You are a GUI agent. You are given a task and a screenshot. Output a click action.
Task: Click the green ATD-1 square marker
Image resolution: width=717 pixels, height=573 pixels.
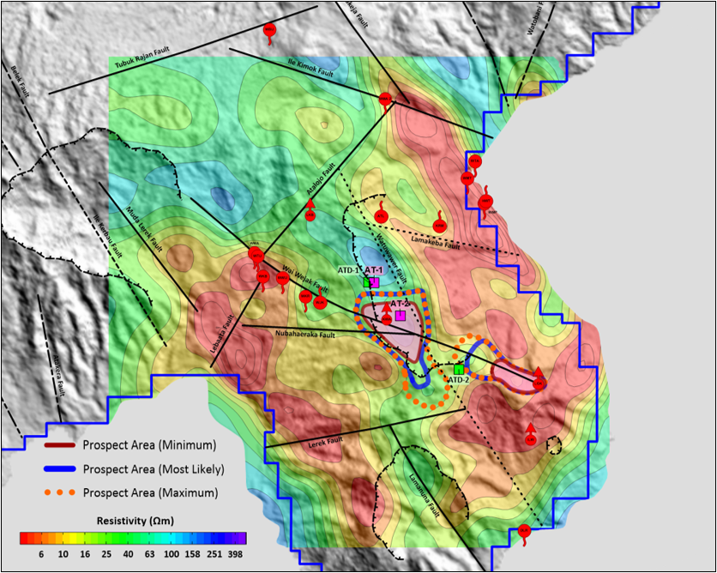(366, 281)
